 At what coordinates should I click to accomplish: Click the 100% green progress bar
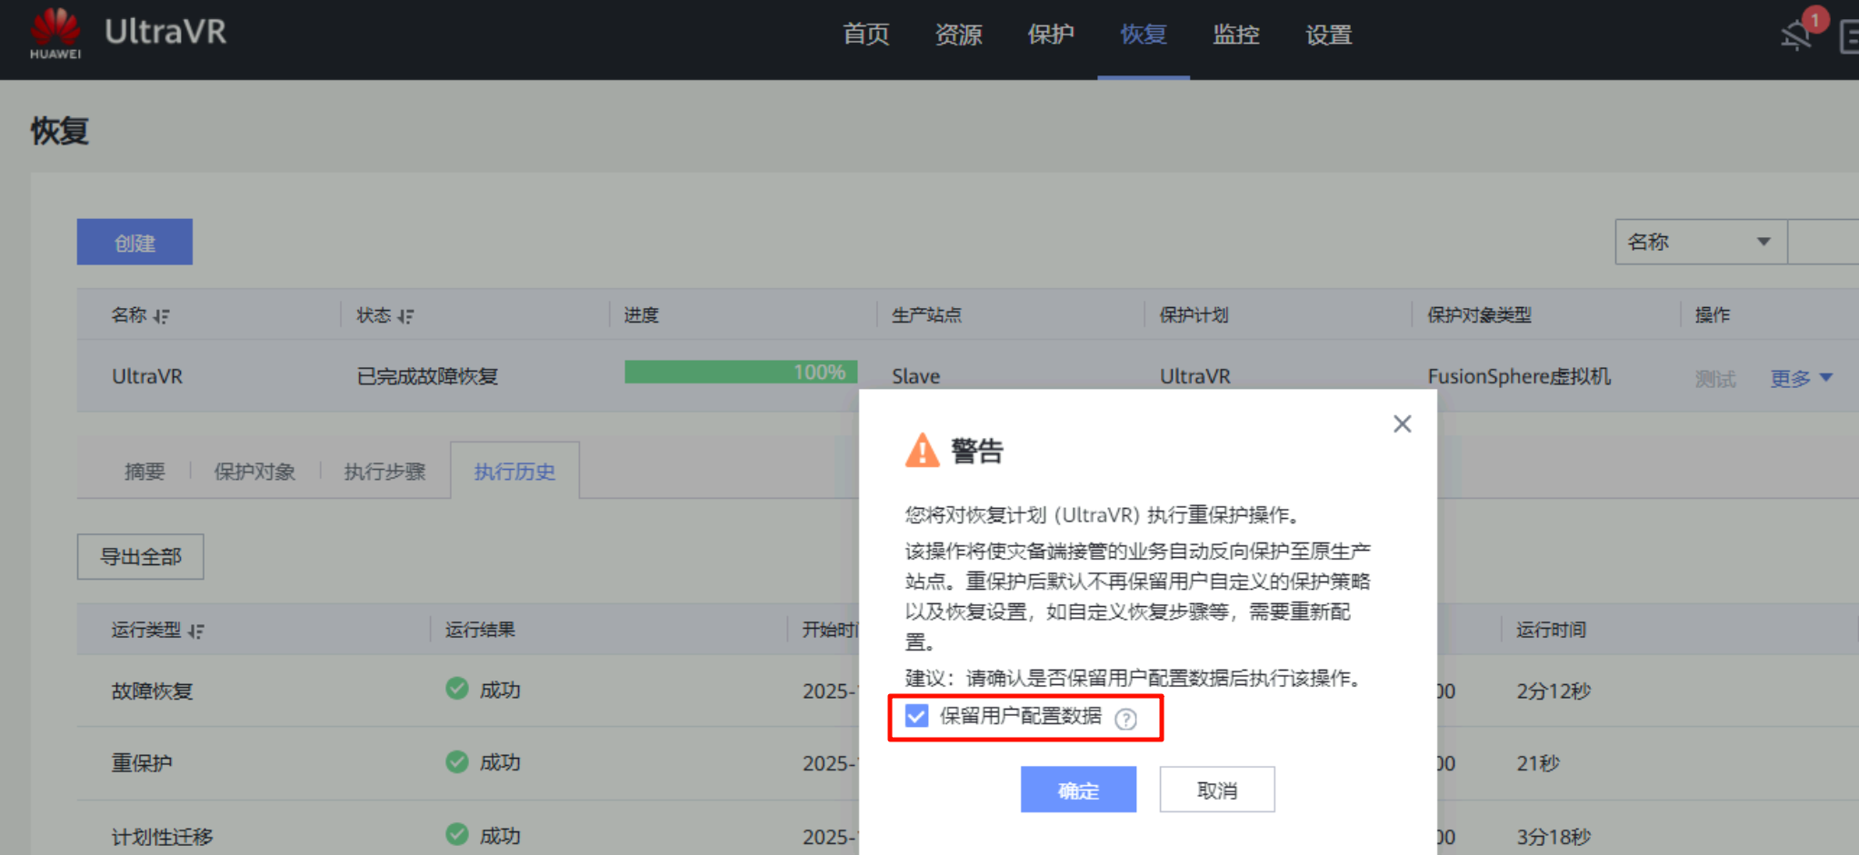click(x=740, y=373)
